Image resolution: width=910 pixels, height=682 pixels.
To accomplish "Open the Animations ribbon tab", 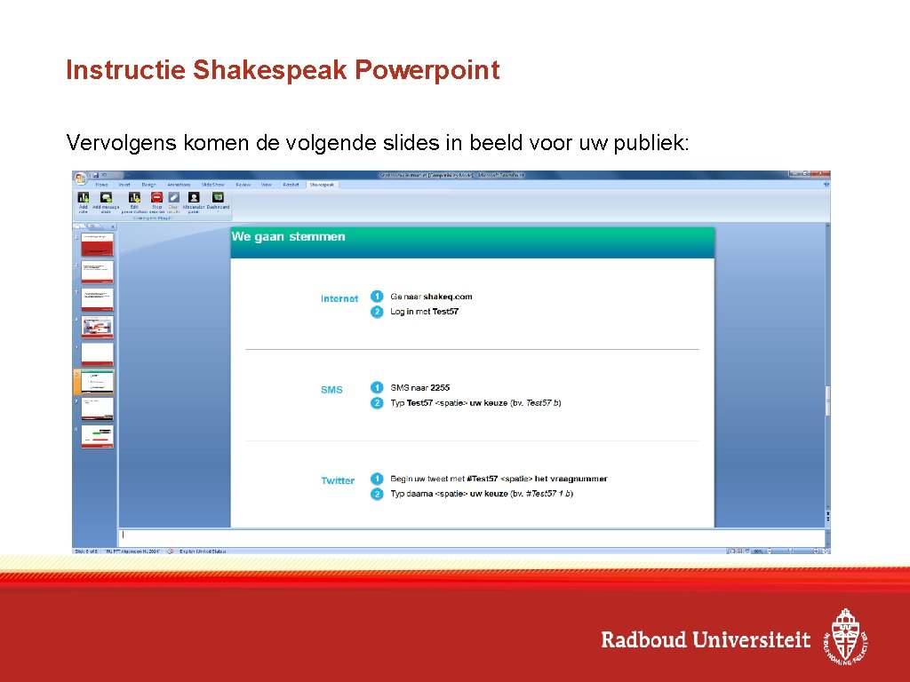I will pyautogui.click(x=179, y=185).
